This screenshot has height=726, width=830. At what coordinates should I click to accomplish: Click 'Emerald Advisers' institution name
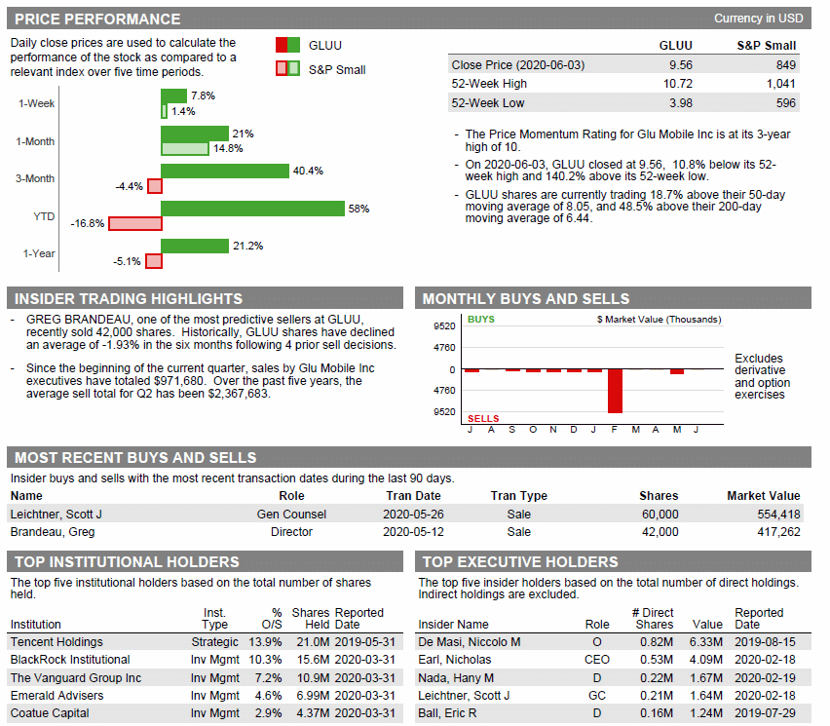(57, 695)
